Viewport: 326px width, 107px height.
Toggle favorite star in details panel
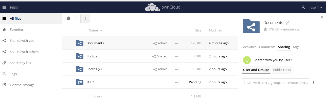(x=265, y=29)
